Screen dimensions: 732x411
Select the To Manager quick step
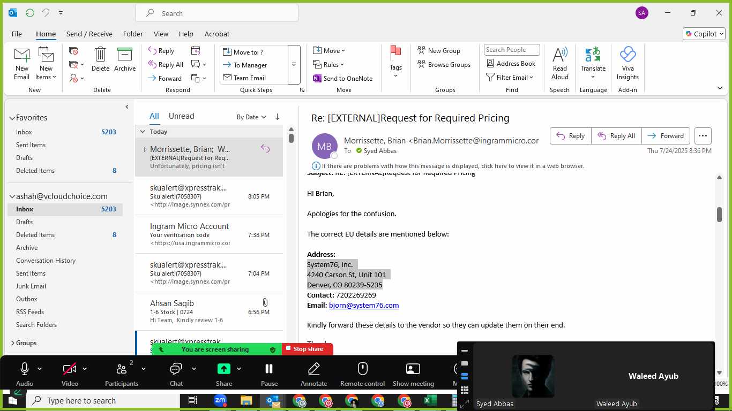(251, 65)
